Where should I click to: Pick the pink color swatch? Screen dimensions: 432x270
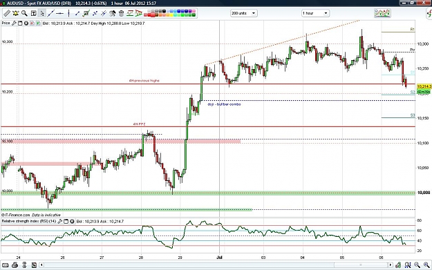(x=194, y=11)
